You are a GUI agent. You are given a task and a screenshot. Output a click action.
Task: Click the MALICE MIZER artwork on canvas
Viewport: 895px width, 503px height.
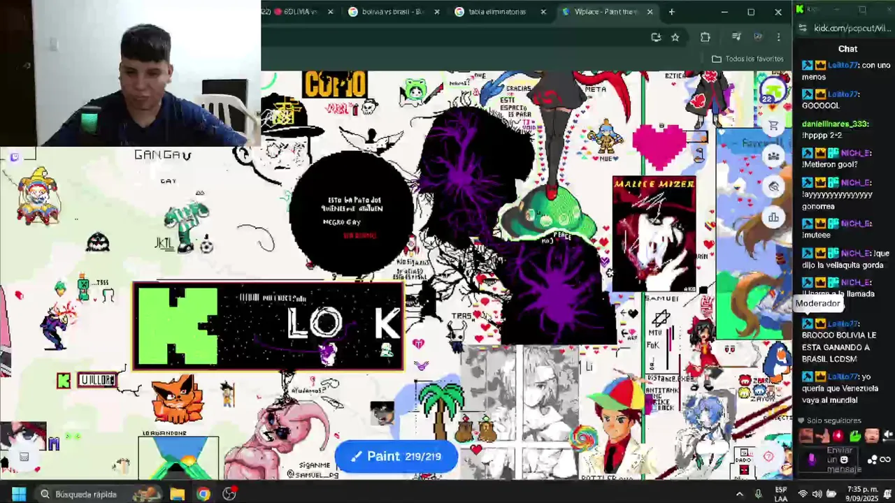point(654,233)
